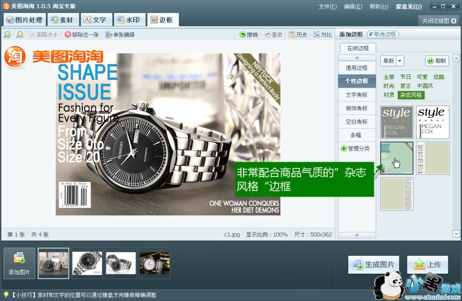Select the 在线边框 tab
The width and height of the screenshot is (462, 301).
358,48
